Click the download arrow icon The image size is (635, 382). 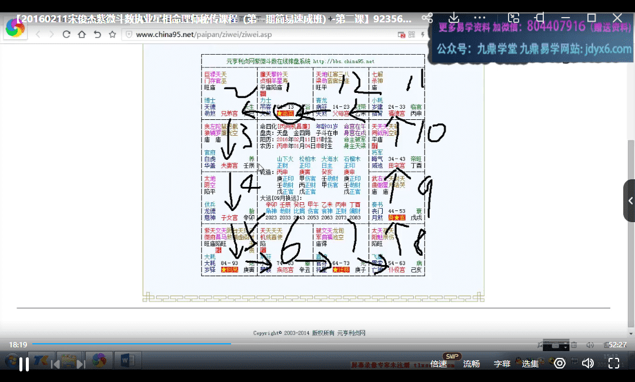[453, 18]
